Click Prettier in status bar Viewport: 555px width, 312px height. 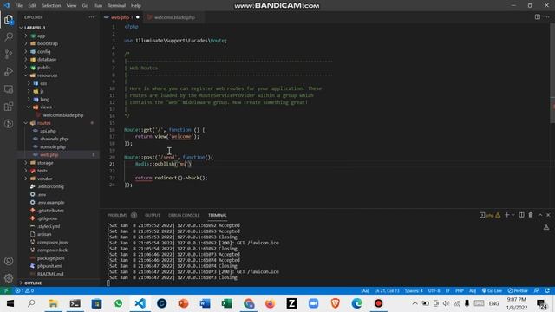pos(518,291)
